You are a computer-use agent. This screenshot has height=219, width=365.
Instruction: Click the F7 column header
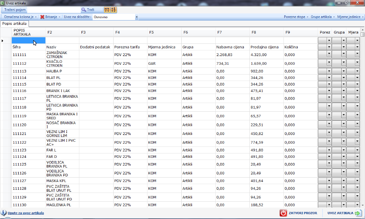(232, 32)
